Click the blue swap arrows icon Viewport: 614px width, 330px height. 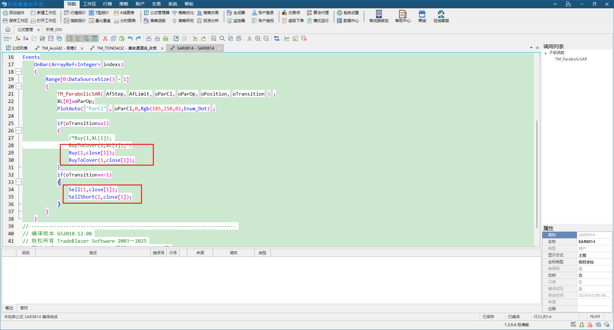click(x=277, y=38)
